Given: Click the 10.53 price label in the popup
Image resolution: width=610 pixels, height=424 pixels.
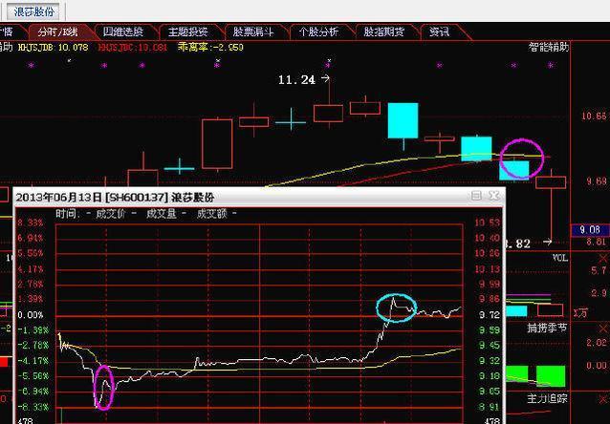Looking at the screenshot, I should point(487,223).
